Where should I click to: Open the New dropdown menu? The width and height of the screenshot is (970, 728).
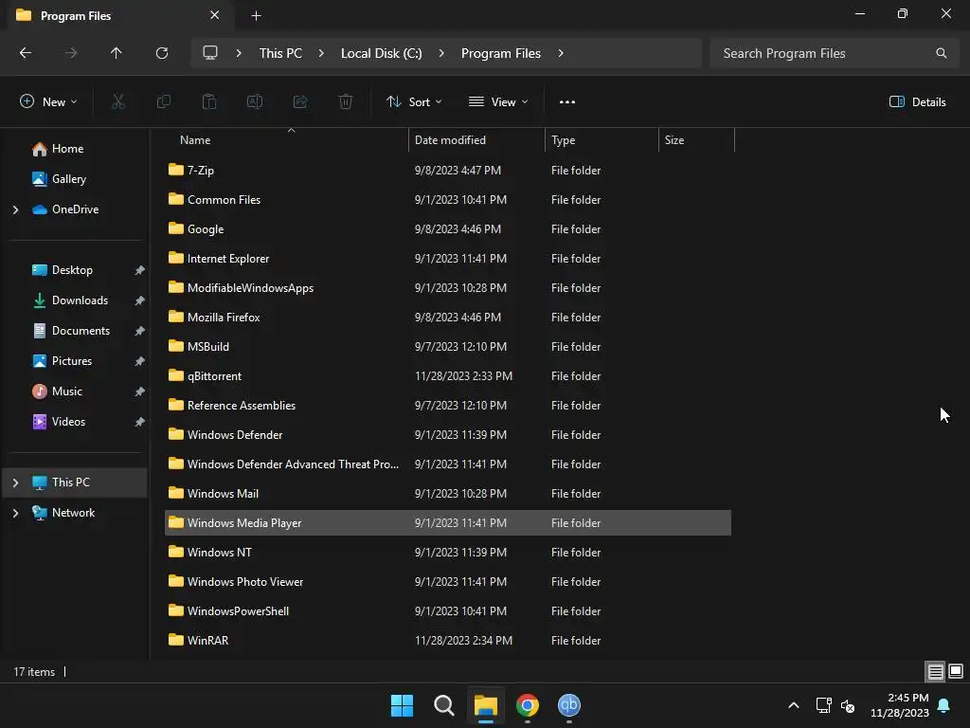[48, 102]
